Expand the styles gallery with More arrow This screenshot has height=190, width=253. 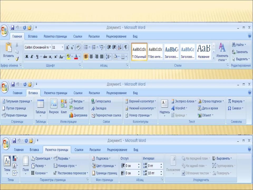214,58
